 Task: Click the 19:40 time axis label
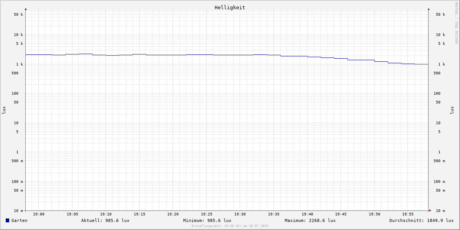[307, 214]
